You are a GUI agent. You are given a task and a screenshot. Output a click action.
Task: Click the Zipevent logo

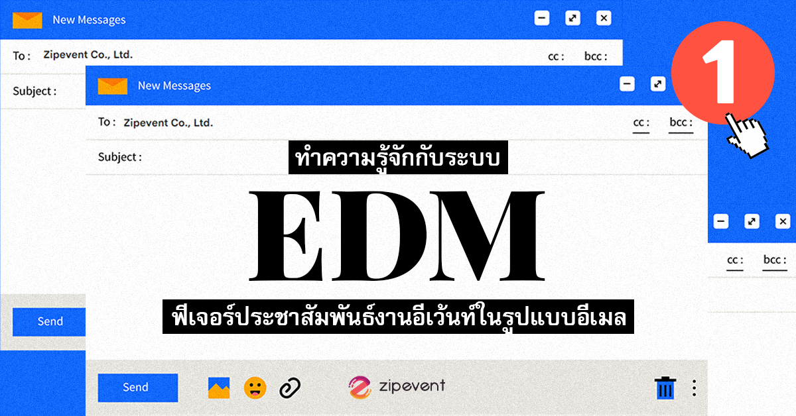(398, 388)
